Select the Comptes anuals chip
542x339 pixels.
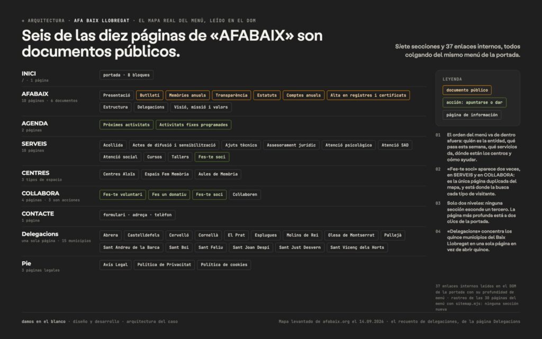click(303, 95)
